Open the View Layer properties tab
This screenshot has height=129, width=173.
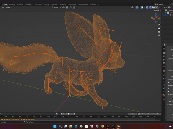tap(164, 59)
